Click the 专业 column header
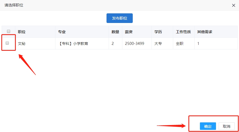239x132 pixels. [62, 32]
